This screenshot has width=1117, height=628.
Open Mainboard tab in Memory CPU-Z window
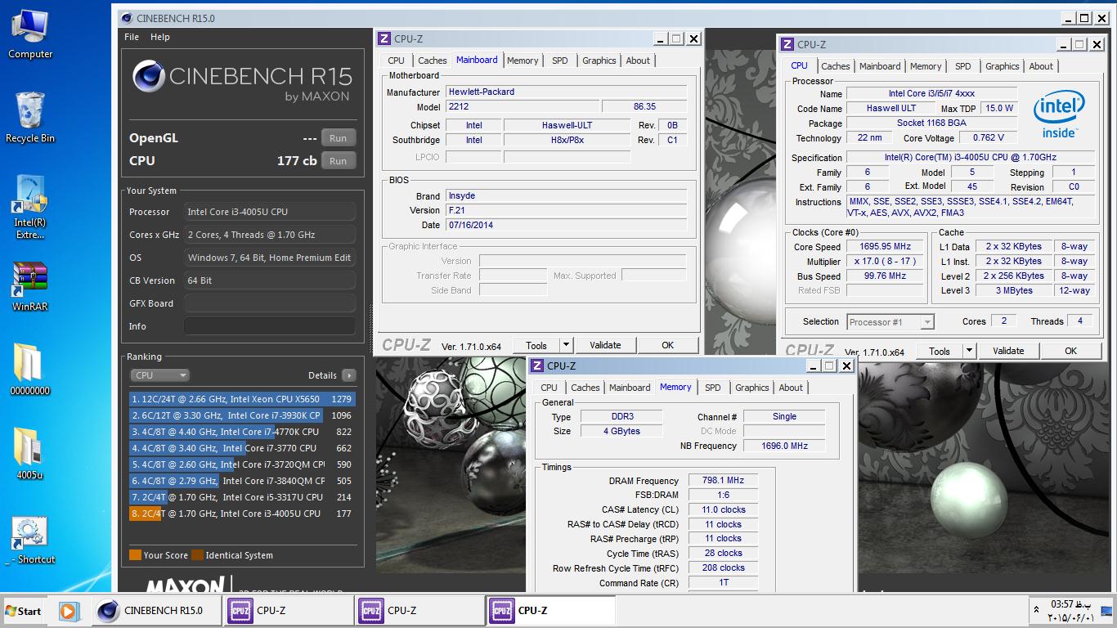[x=630, y=388]
